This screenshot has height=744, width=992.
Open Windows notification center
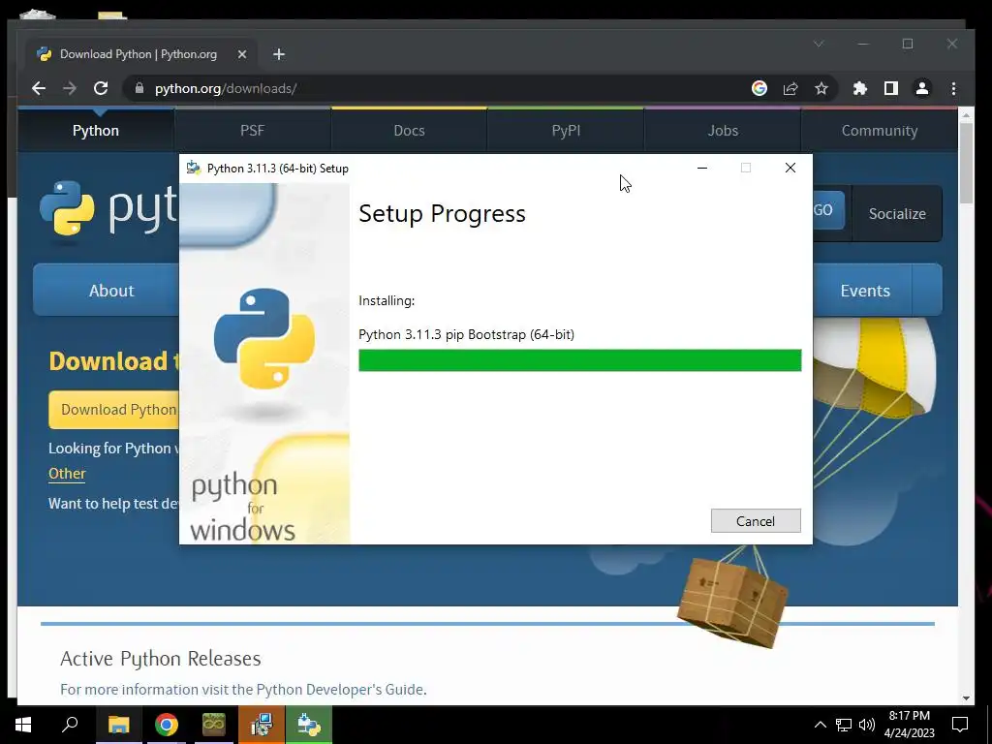(960, 725)
